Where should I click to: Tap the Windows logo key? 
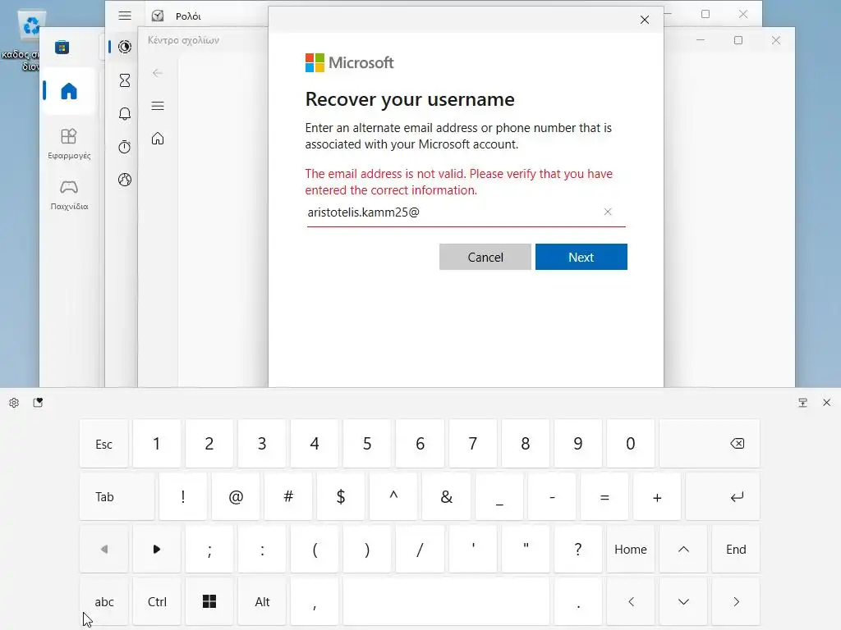click(x=209, y=601)
